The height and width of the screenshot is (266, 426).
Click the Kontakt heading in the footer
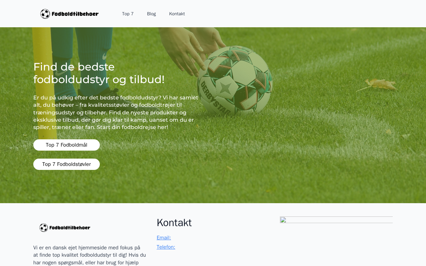pos(174,222)
